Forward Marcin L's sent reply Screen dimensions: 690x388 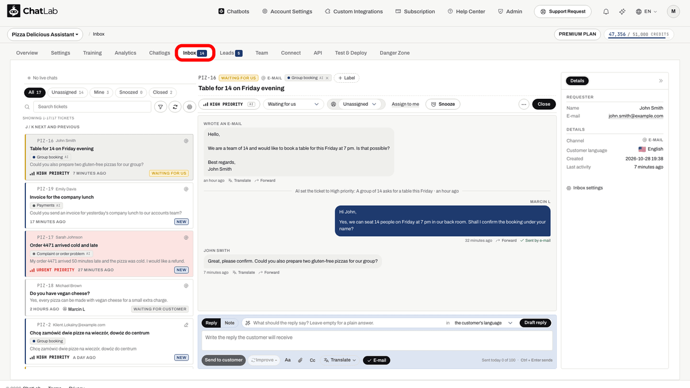click(506, 240)
